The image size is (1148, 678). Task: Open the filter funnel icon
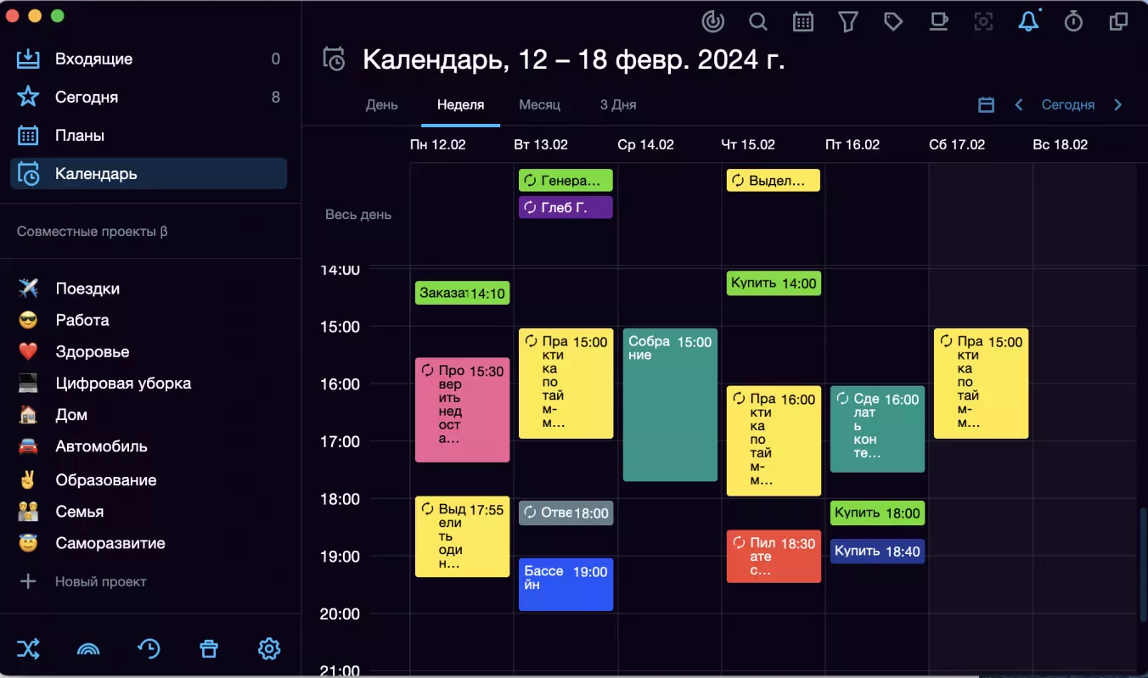847,22
